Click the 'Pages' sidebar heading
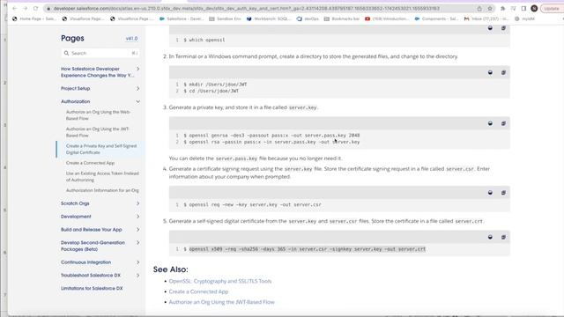The height and width of the screenshot is (317, 564). point(72,38)
